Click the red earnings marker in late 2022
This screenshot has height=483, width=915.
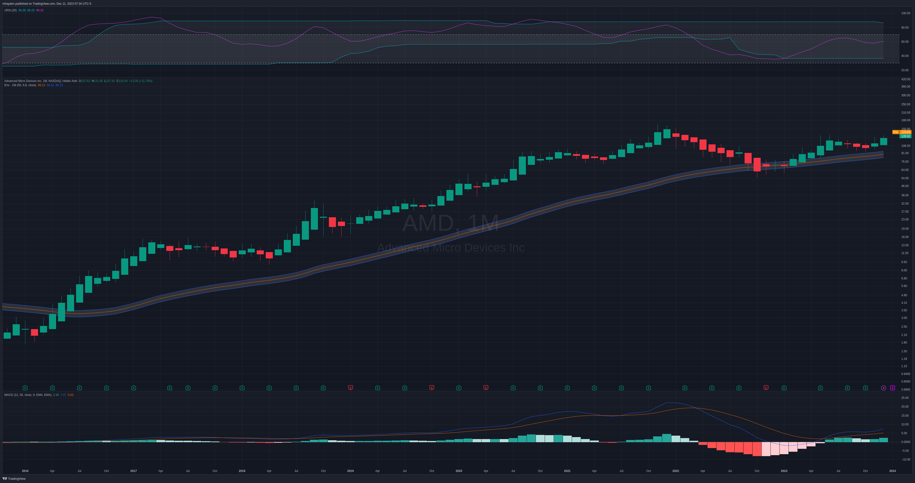pos(766,388)
